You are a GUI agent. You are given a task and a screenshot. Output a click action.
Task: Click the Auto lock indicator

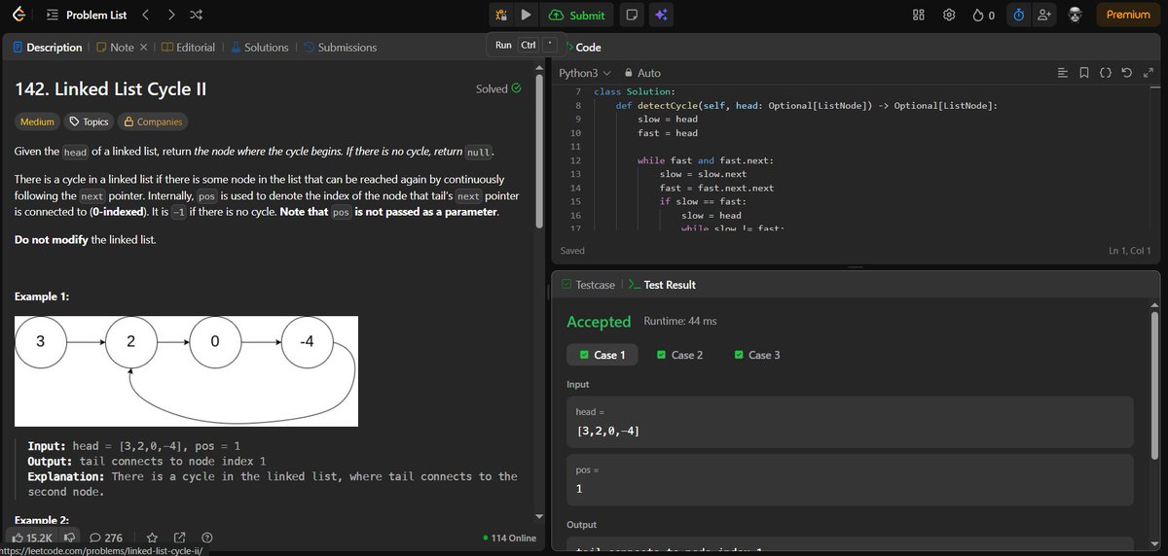[x=641, y=73]
